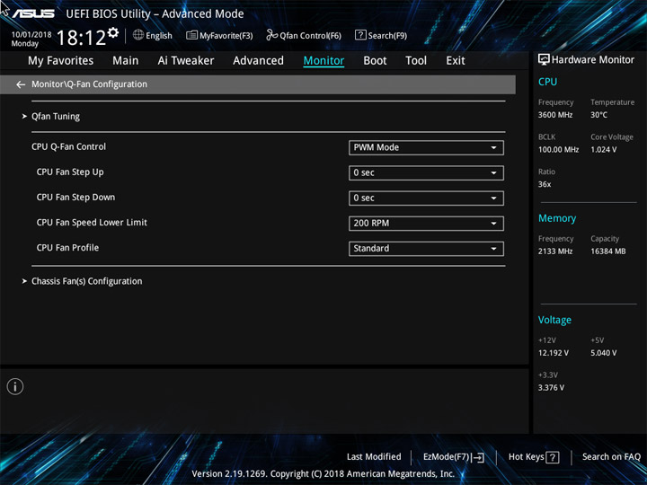Open the Exit tab
This screenshot has height=485, width=647.
pyautogui.click(x=456, y=61)
